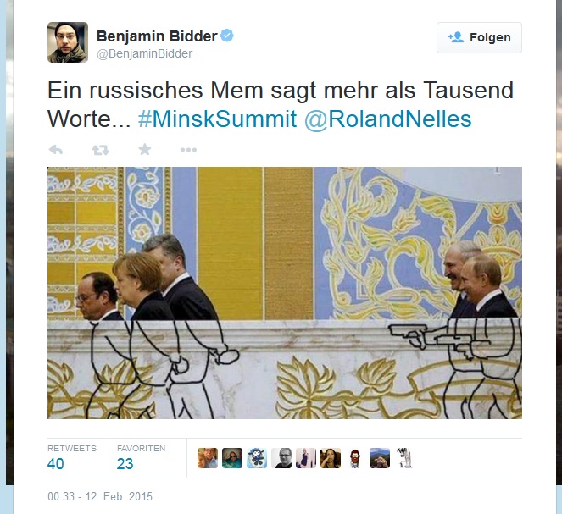The image size is (562, 514).
Task: Open the #MinskSummit hashtag
Action: [x=218, y=119]
